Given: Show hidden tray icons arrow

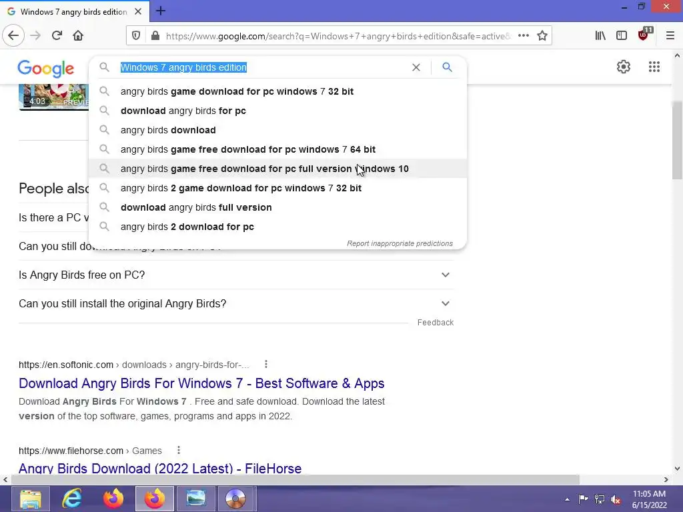Looking at the screenshot, I should (x=567, y=499).
